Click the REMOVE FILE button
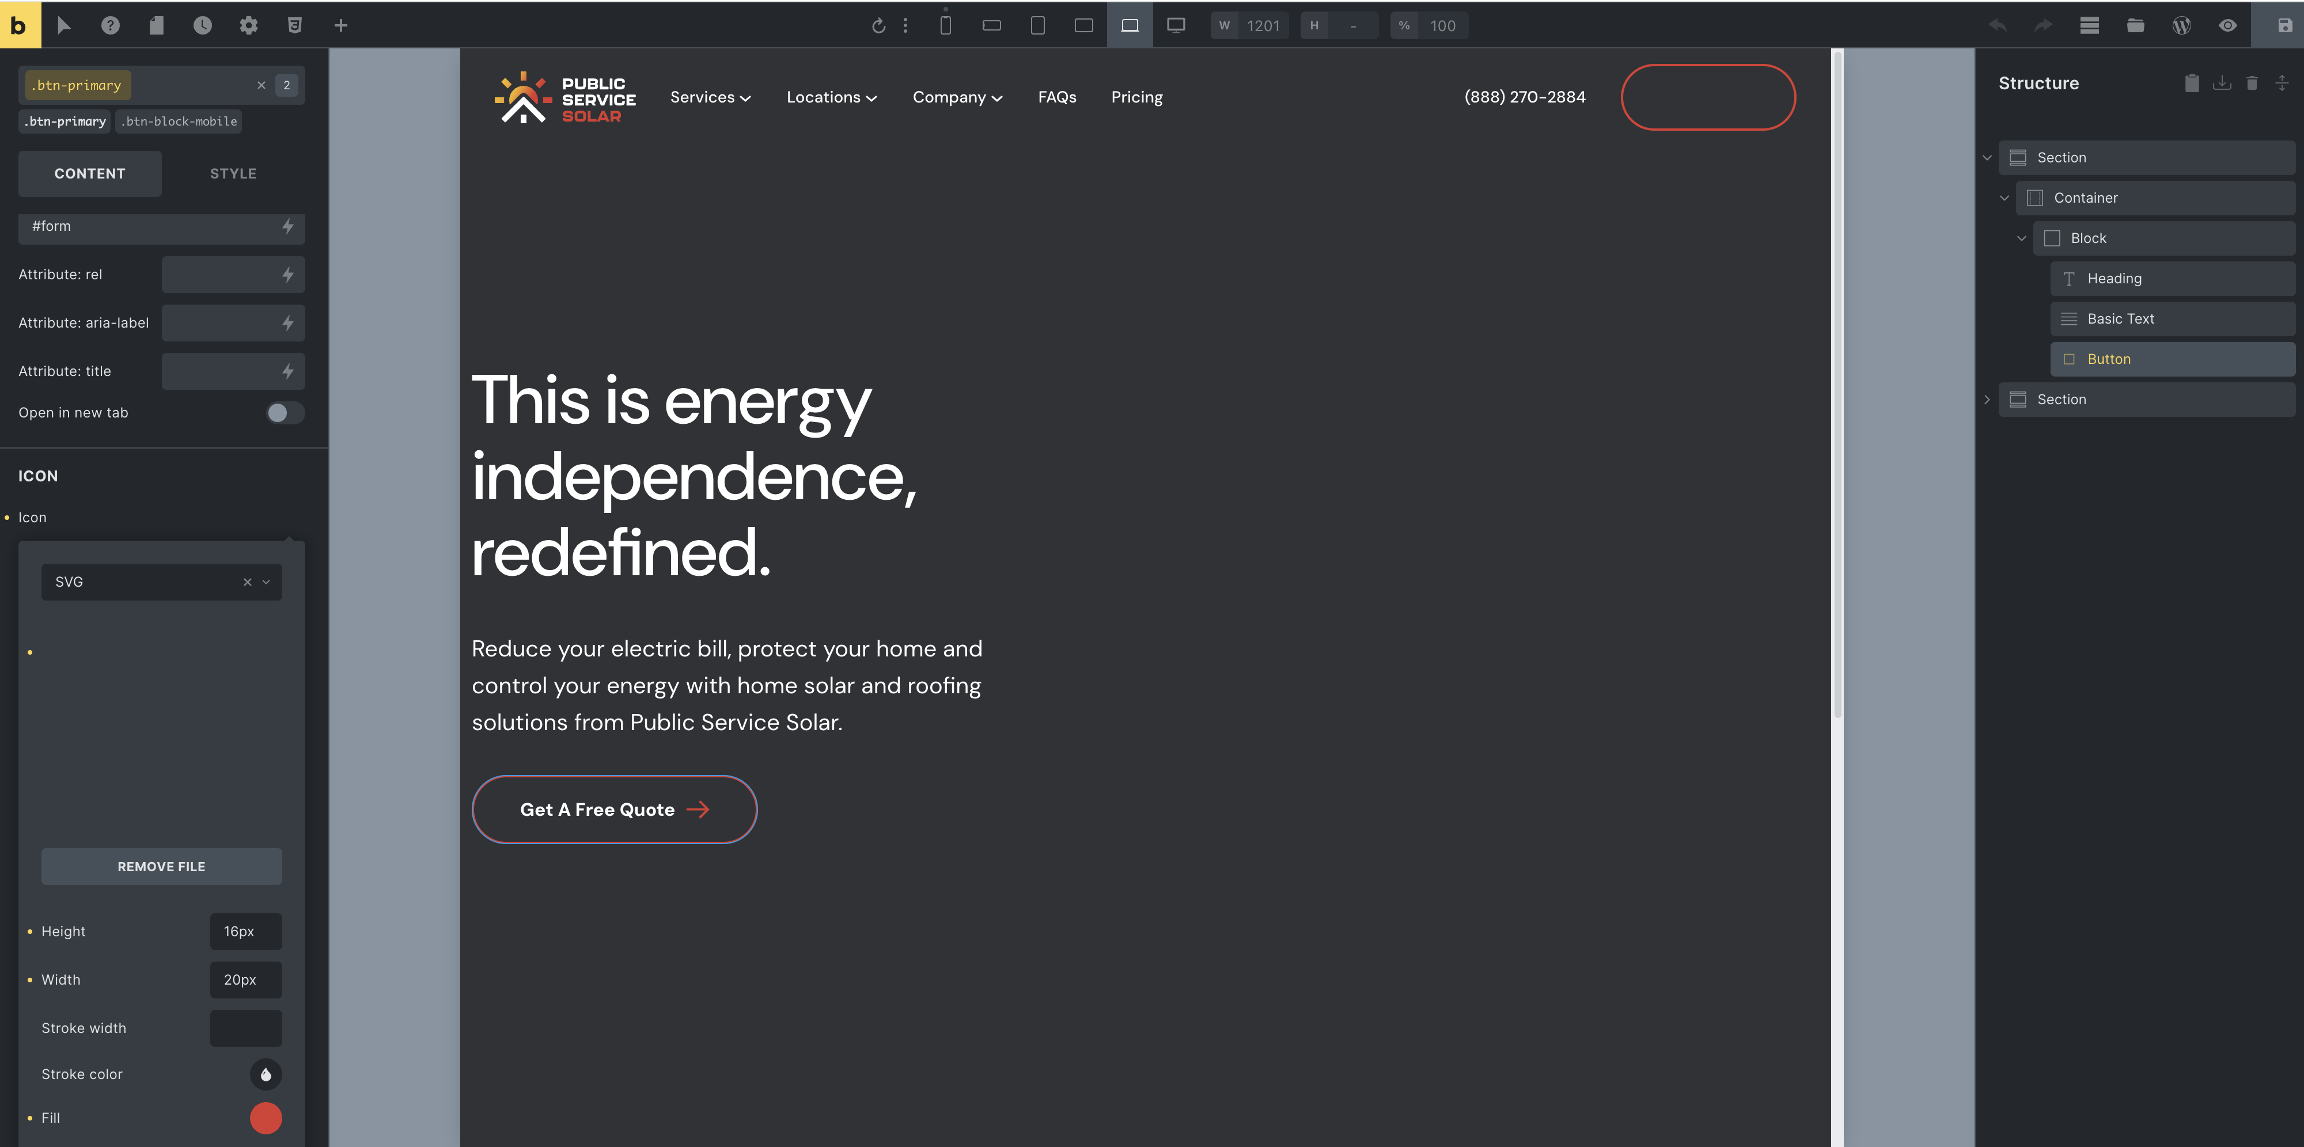The width and height of the screenshot is (2304, 1147). tap(161, 866)
